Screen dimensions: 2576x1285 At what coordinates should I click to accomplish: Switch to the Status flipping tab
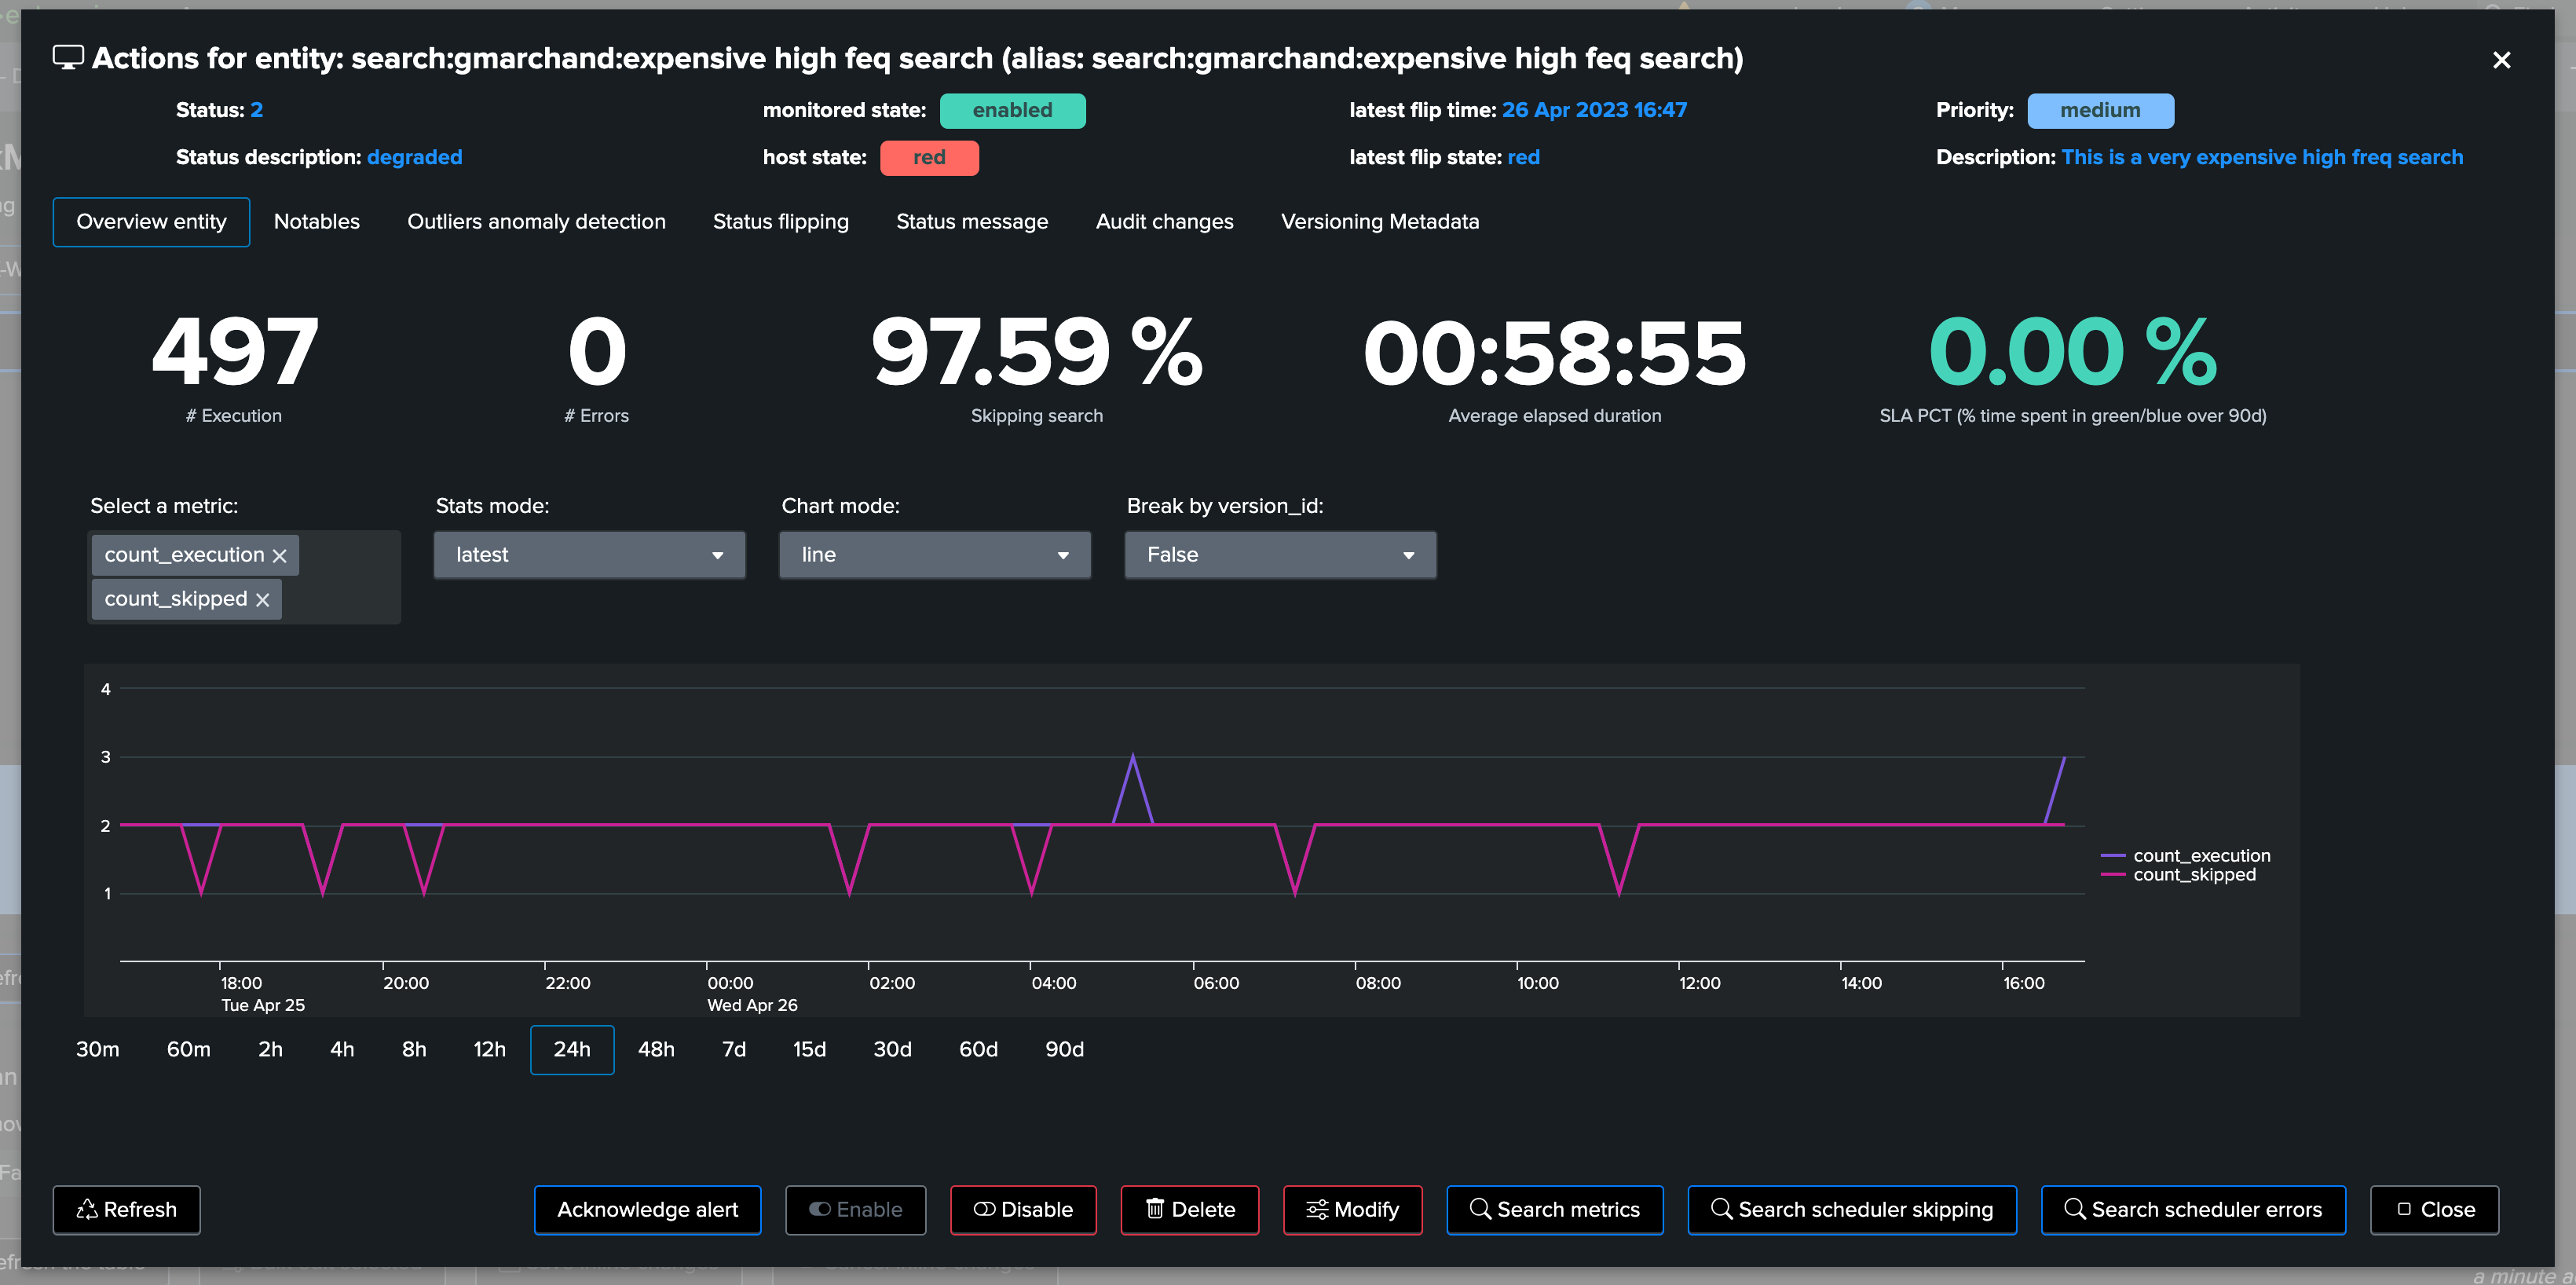coord(780,222)
